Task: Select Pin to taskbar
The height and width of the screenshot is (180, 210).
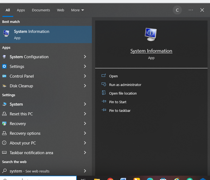Action: click(x=120, y=110)
